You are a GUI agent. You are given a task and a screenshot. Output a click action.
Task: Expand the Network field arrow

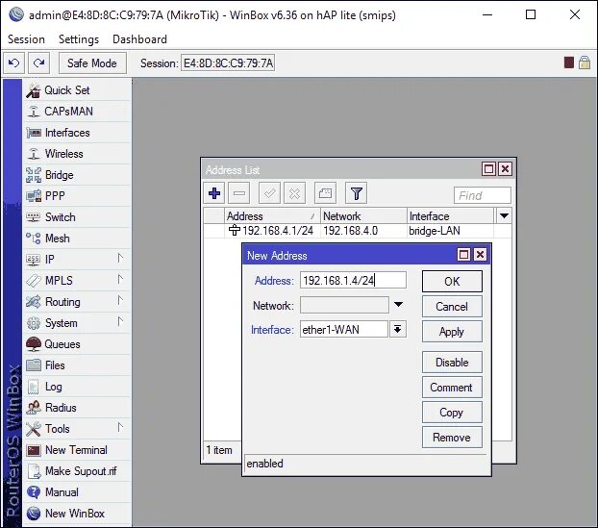tap(398, 305)
